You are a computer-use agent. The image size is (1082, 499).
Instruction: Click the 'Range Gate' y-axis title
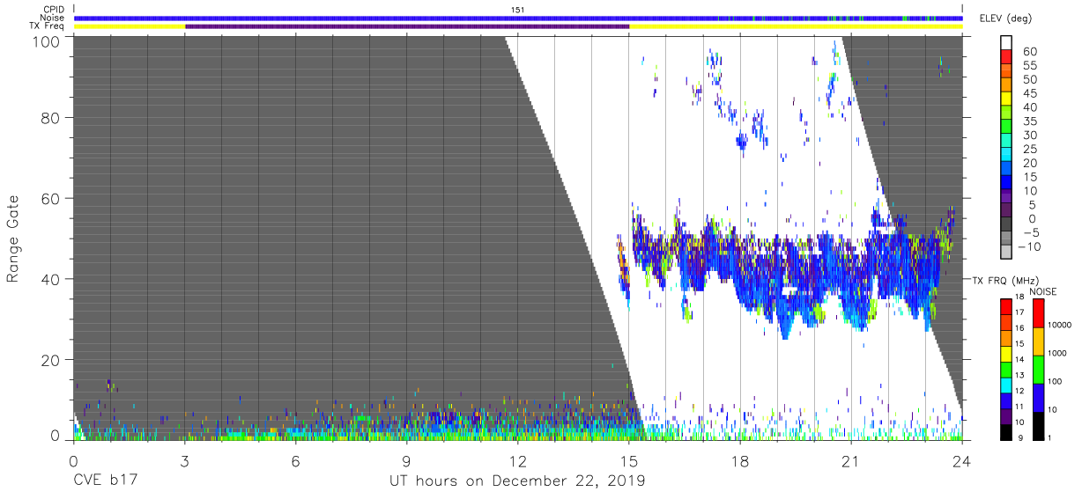pos(13,238)
